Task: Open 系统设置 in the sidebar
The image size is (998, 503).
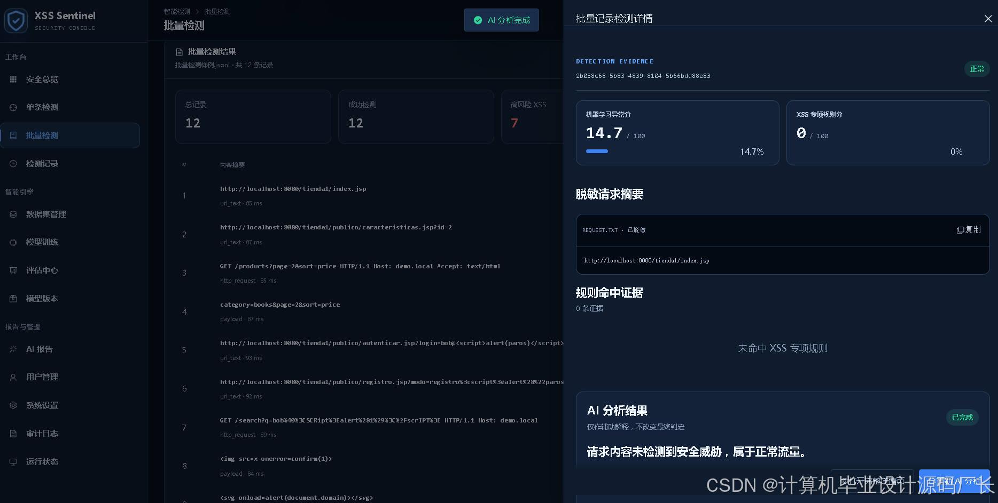Action: tap(70, 405)
